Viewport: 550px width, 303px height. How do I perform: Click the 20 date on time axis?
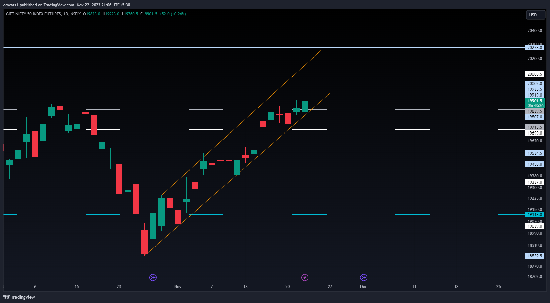click(x=287, y=287)
